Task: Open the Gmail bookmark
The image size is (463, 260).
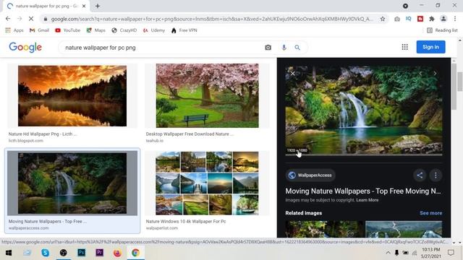Action: pos(39,30)
